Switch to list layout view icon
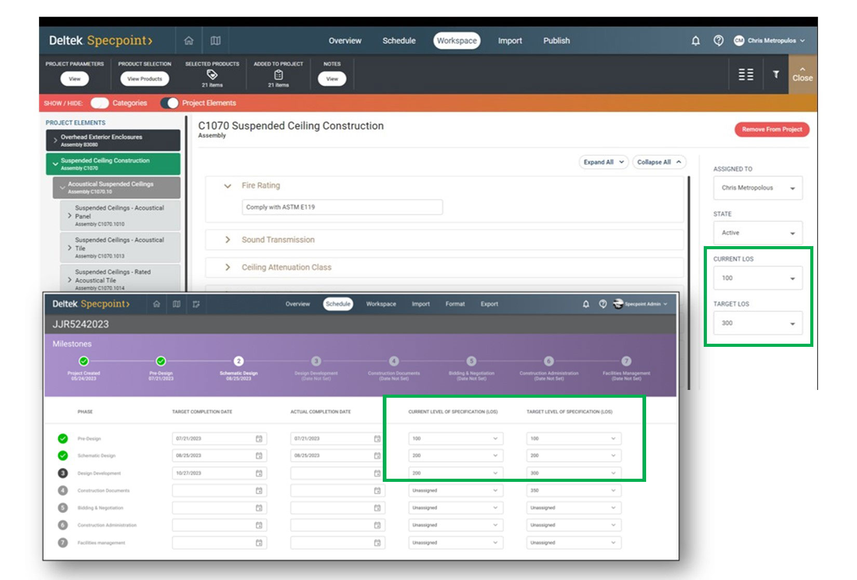 746,75
